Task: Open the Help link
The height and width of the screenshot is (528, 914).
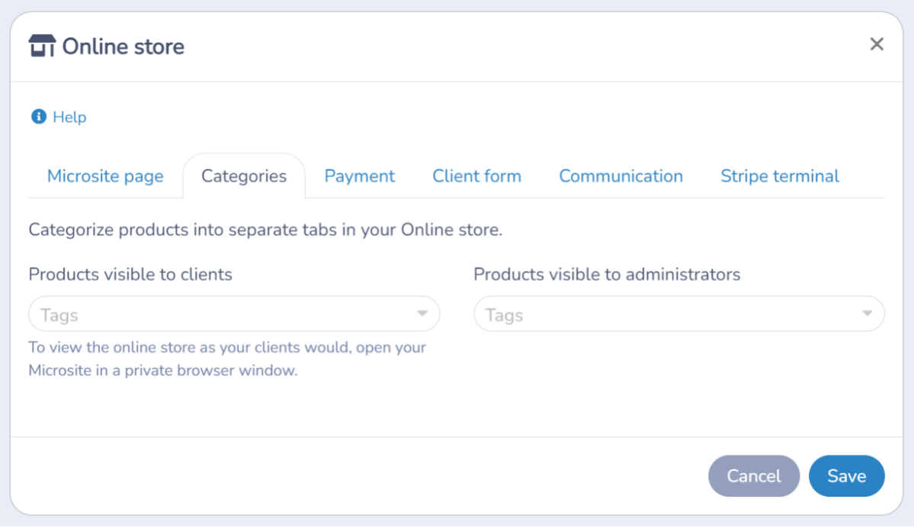Action: click(x=69, y=118)
